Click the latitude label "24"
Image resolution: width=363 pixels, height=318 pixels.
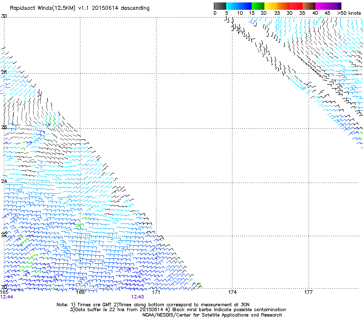pos(4,182)
